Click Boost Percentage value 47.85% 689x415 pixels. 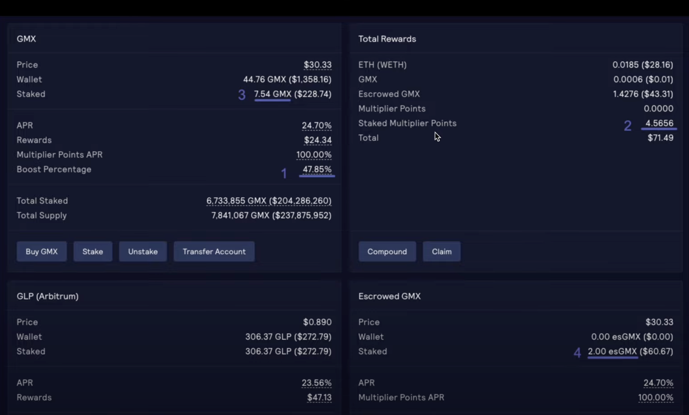[x=317, y=169]
